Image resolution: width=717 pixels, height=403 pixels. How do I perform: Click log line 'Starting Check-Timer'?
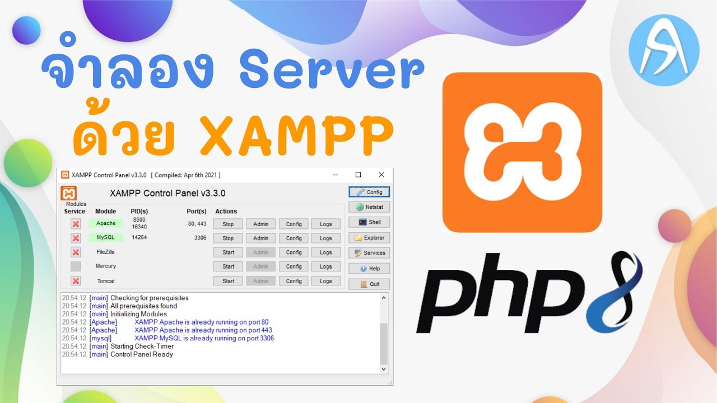[142, 346]
